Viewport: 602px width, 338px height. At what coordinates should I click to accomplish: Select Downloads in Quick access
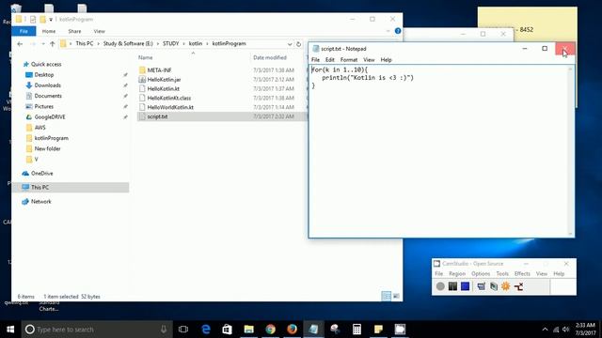(x=47, y=85)
